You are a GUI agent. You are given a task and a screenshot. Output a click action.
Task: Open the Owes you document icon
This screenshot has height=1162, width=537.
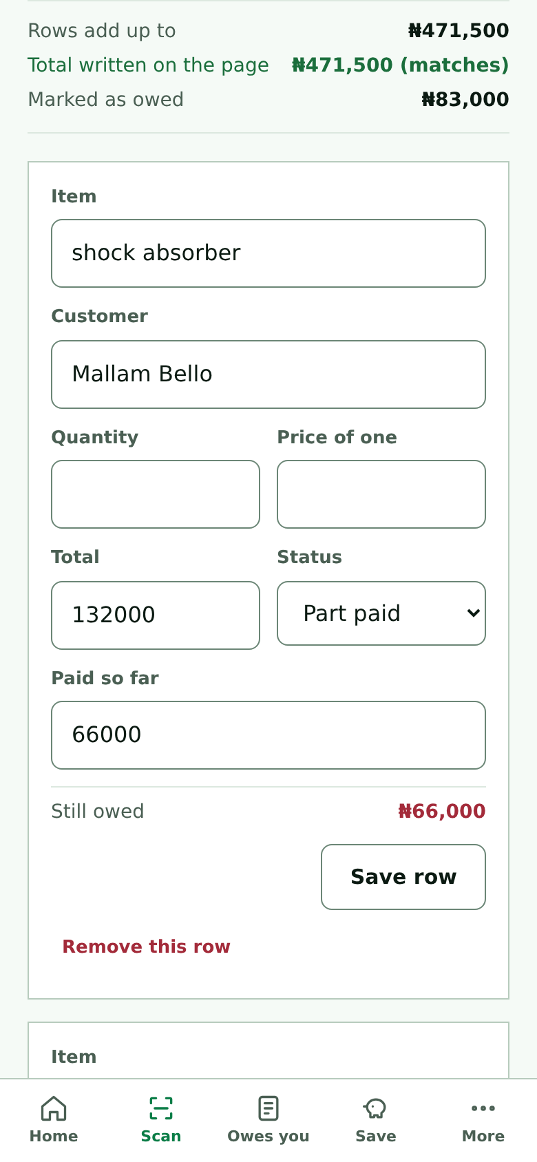pyautogui.click(x=268, y=1108)
